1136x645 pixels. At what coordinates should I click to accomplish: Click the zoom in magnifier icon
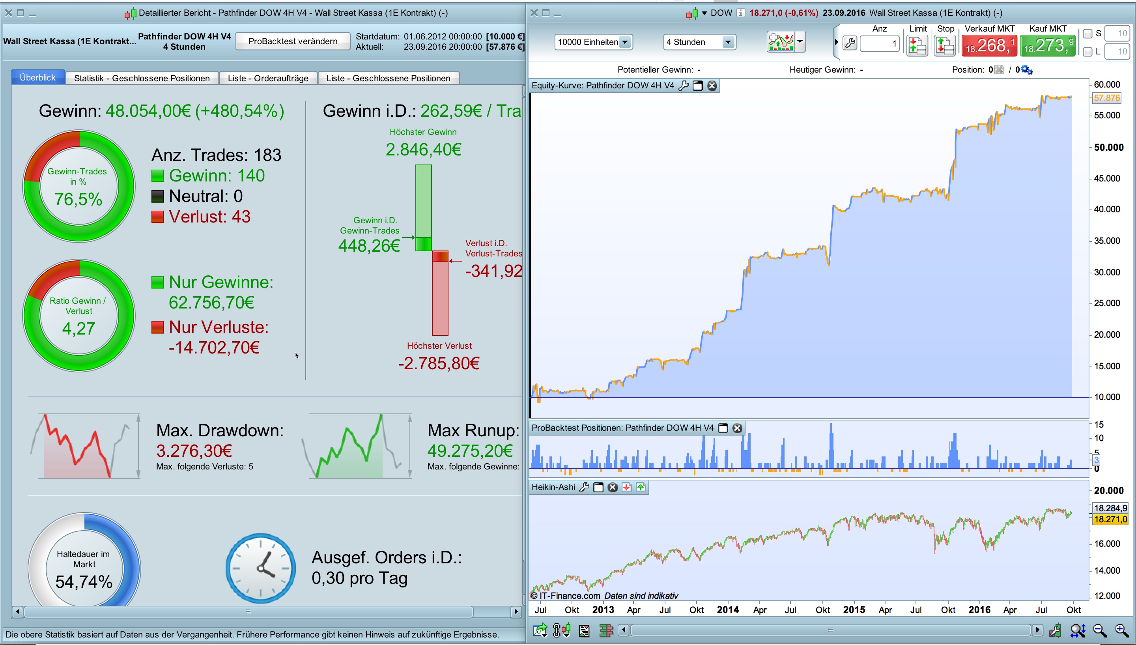pyautogui.click(x=1121, y=630)
